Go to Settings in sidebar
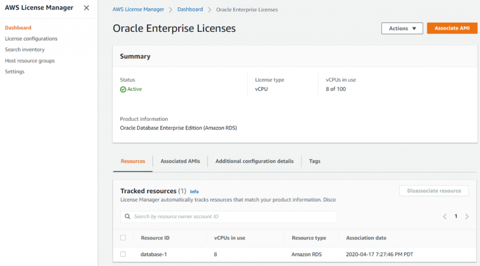Viewport: 480px width, 266px height. pyautogui.click(x=15, y=72)
